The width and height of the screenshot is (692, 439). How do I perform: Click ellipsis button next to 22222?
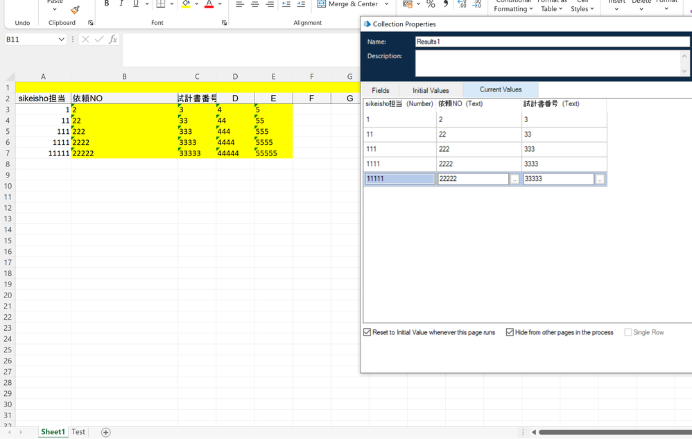coord(514,179)
